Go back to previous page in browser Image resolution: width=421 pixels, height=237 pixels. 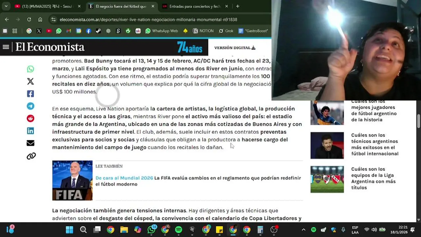coord(7,19)
